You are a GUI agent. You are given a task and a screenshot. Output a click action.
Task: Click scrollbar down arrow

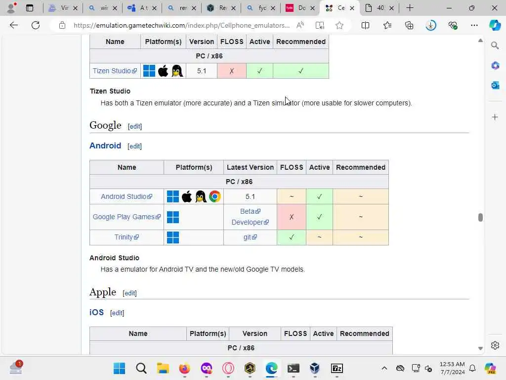tap(480, 348)
